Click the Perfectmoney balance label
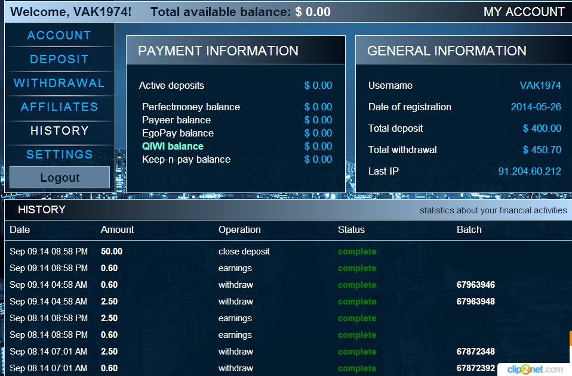572x376 pixels. [190, 107]
